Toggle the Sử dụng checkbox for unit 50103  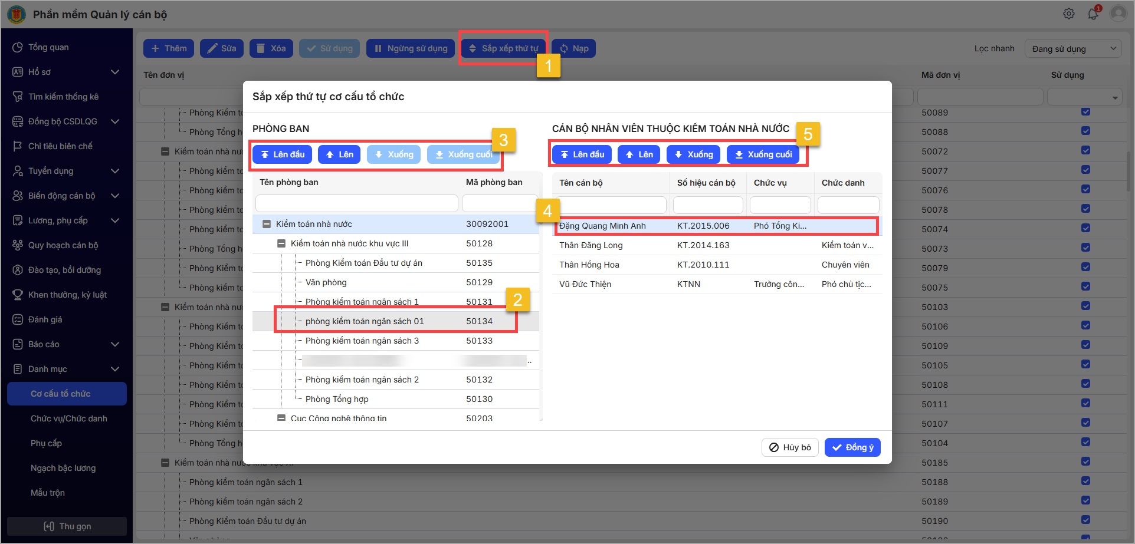[1085, 306]
